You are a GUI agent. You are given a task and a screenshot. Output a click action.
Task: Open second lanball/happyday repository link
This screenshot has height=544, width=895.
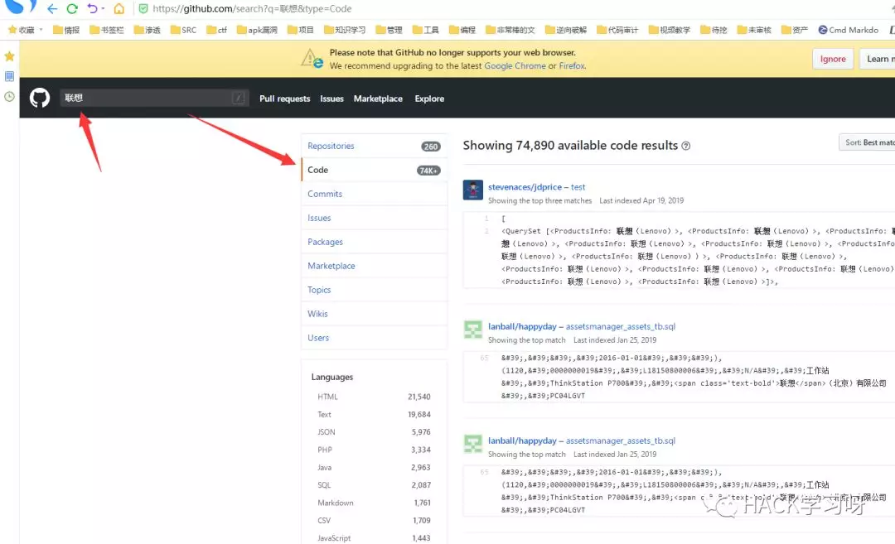(522, 440)
